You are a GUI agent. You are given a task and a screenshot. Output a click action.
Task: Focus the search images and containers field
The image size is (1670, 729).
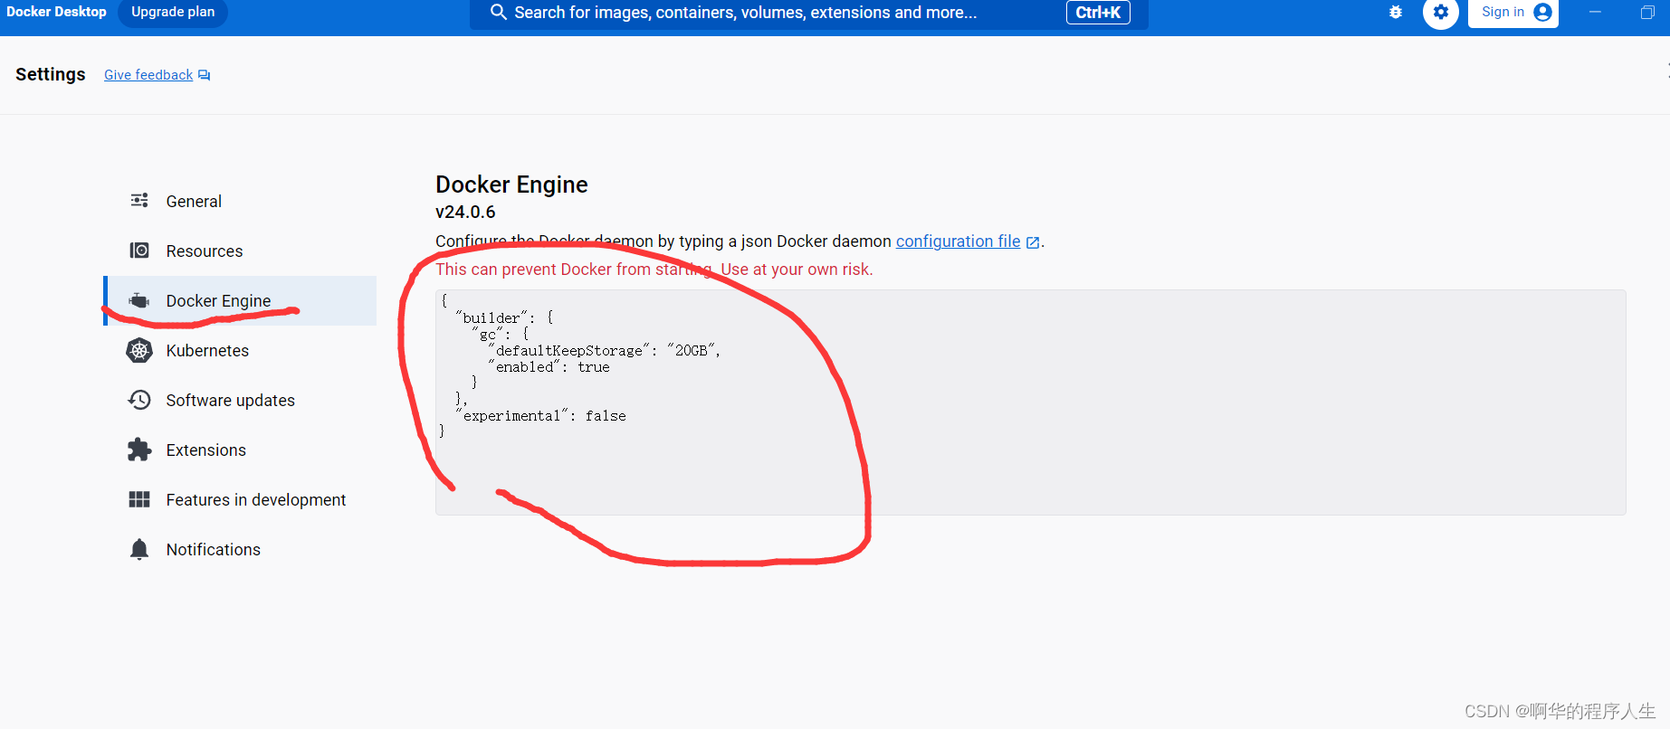point(808,13)
